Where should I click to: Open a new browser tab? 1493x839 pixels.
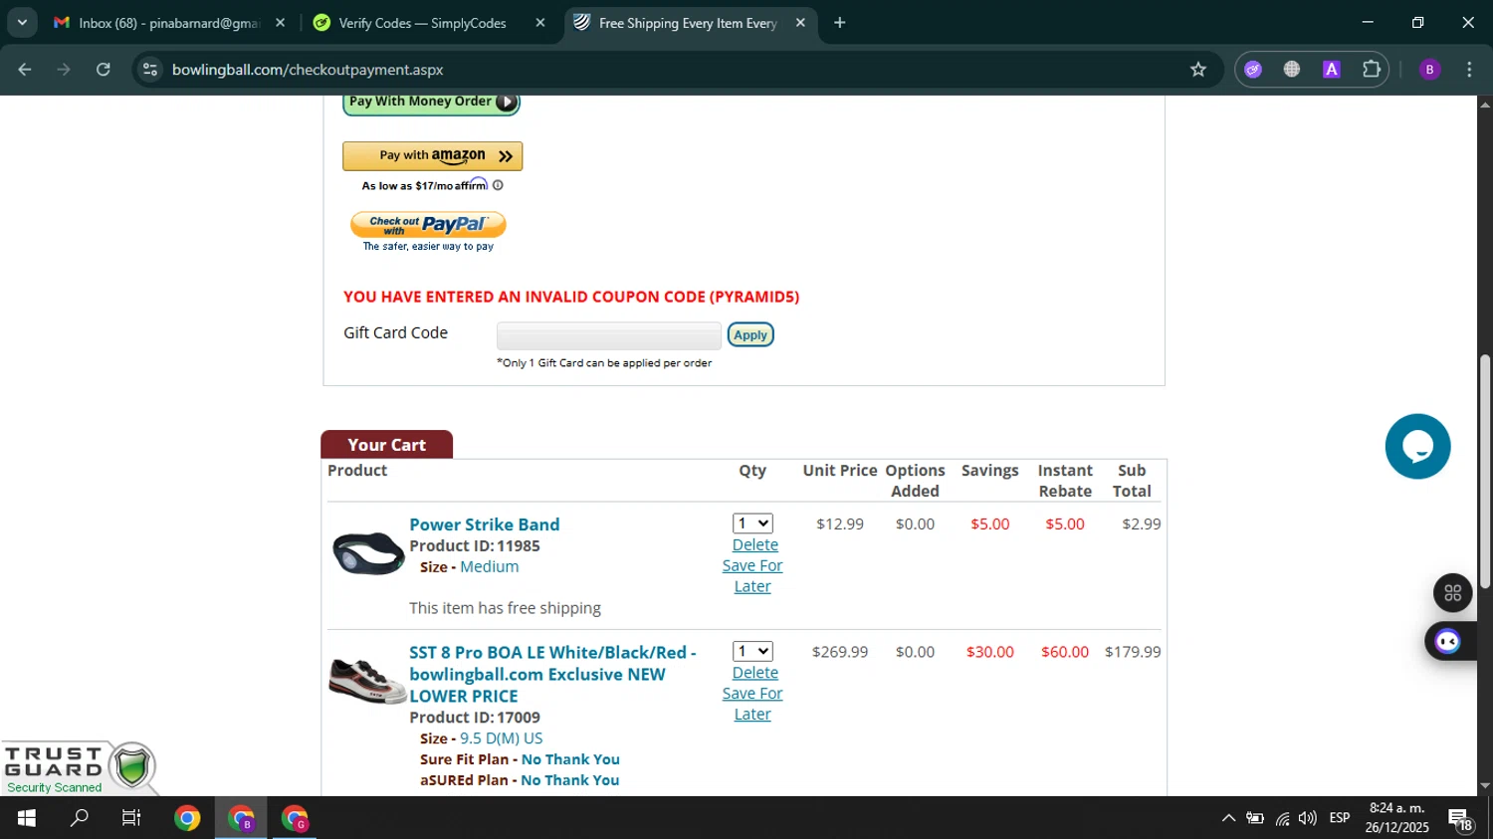coord(840,22)
